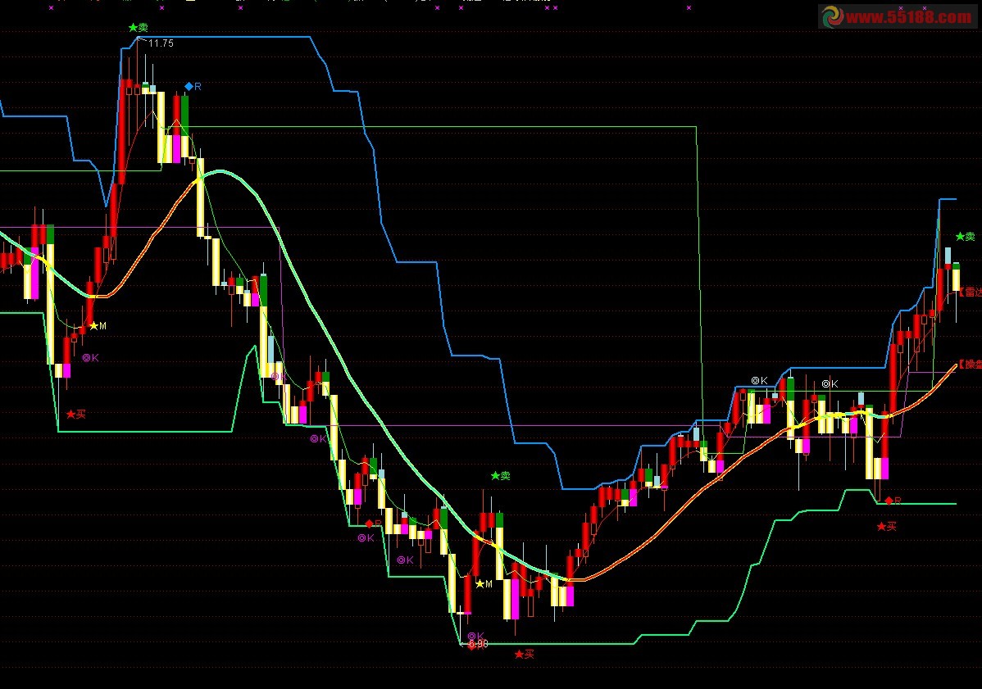Click the magenta ◎K marker just above the 6.98 label
The height and width of the screenshot is (689, 982).
(x=475, y=636)
